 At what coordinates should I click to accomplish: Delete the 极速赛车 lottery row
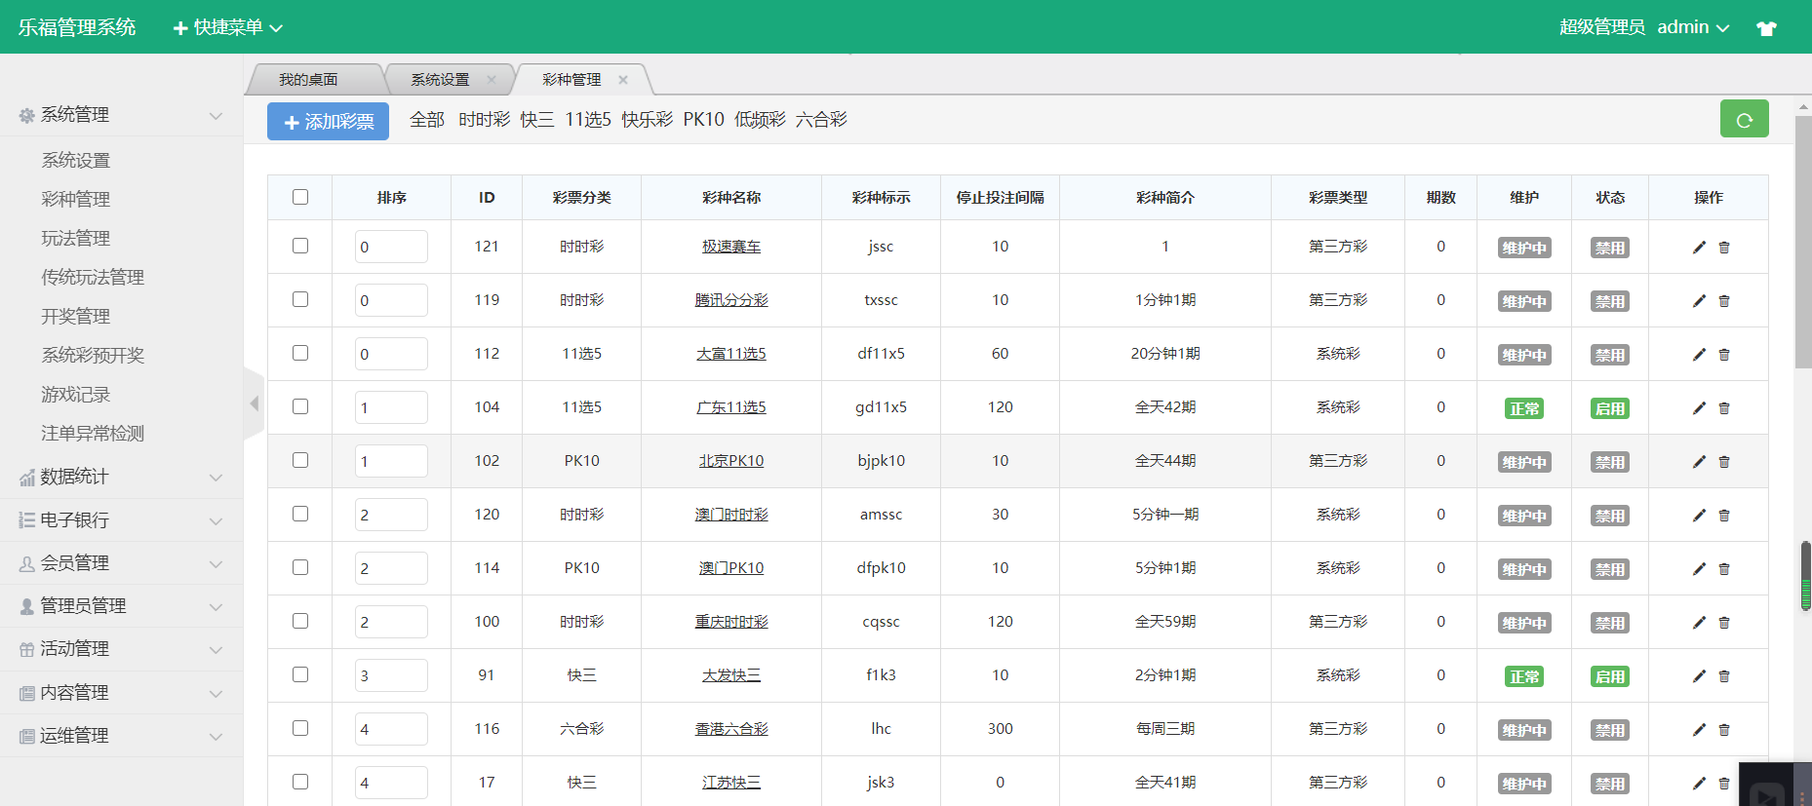(x=1724, y=248)
